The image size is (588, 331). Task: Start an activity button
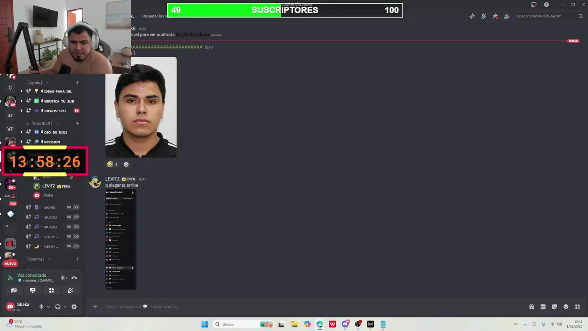click(51, 291)
